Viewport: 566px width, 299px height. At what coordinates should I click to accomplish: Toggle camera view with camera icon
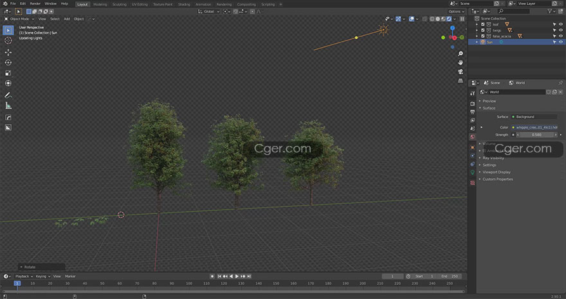click(x=461, y=72)
